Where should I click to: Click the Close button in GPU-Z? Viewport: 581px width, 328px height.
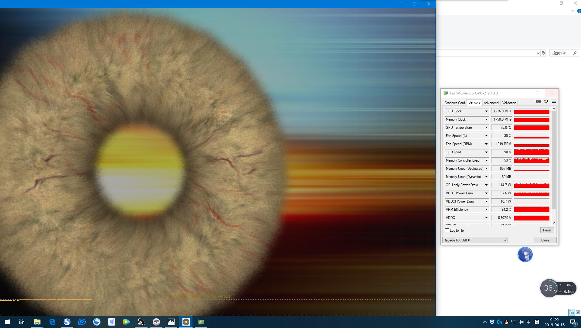coord(545,240)
